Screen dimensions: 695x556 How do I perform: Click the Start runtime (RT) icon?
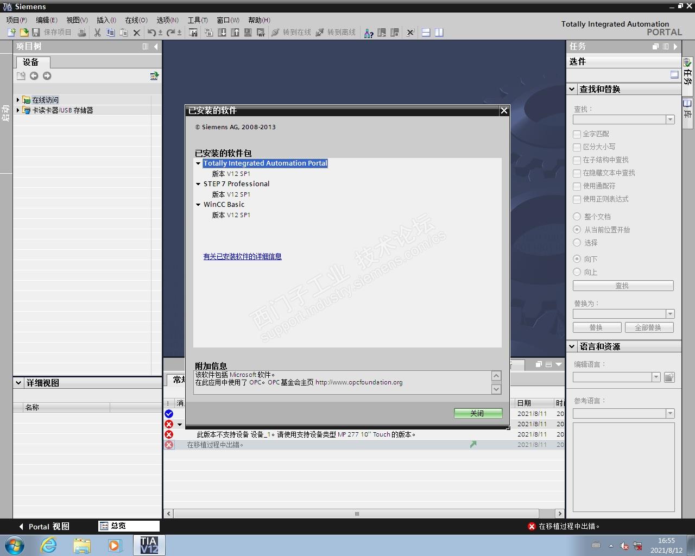coord(261,33)
